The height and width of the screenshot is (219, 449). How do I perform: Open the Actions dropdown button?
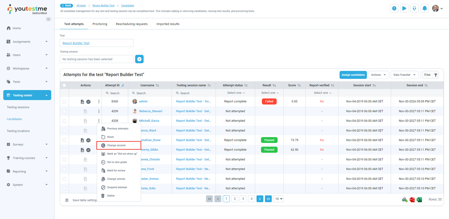[x=378, y=75]
